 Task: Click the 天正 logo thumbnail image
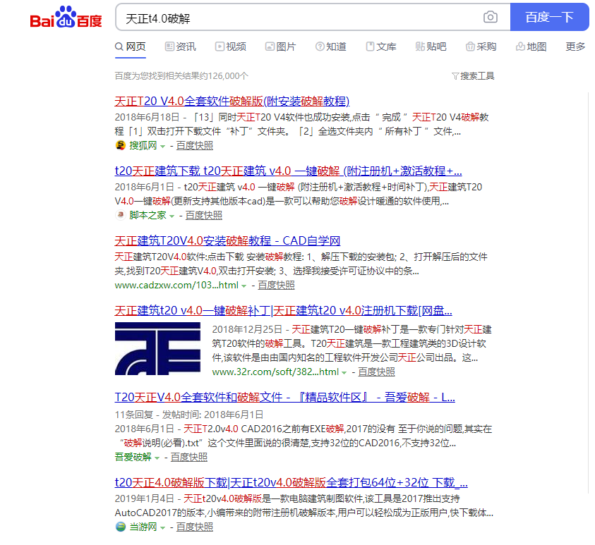pos(157,349)
